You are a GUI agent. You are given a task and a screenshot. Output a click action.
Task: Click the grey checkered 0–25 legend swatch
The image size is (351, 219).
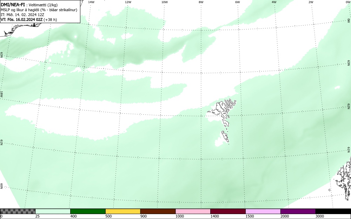(x=18, y=211)
